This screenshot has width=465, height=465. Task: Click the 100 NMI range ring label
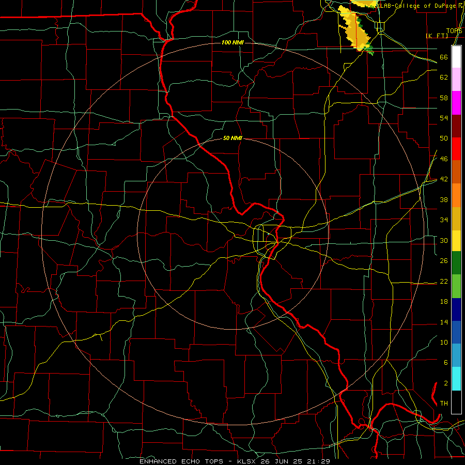click(233, 43)
